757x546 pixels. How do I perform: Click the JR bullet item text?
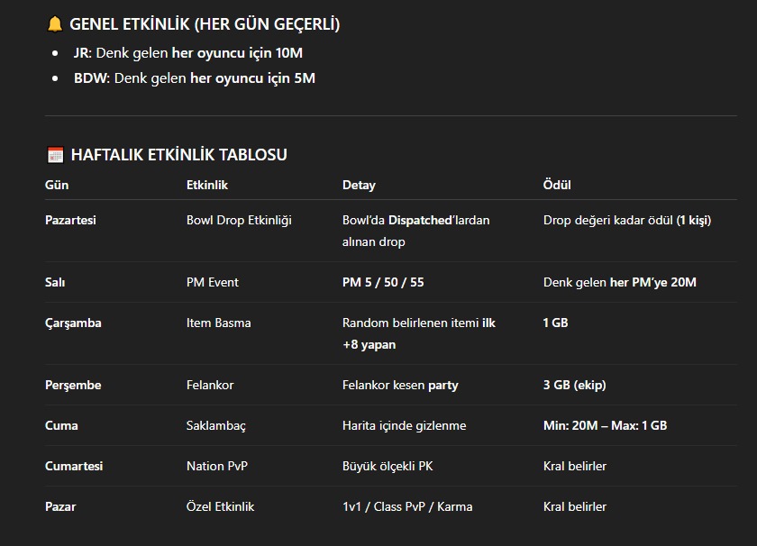pyautogui.click(x=188, y=53)
